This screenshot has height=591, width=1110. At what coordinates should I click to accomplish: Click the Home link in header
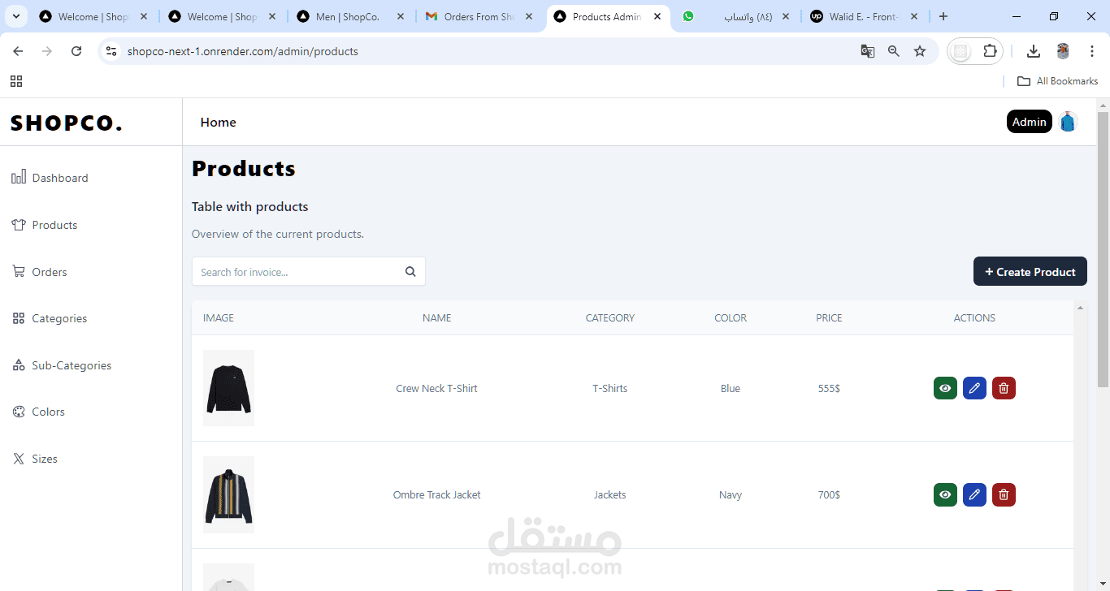[218, 123]
